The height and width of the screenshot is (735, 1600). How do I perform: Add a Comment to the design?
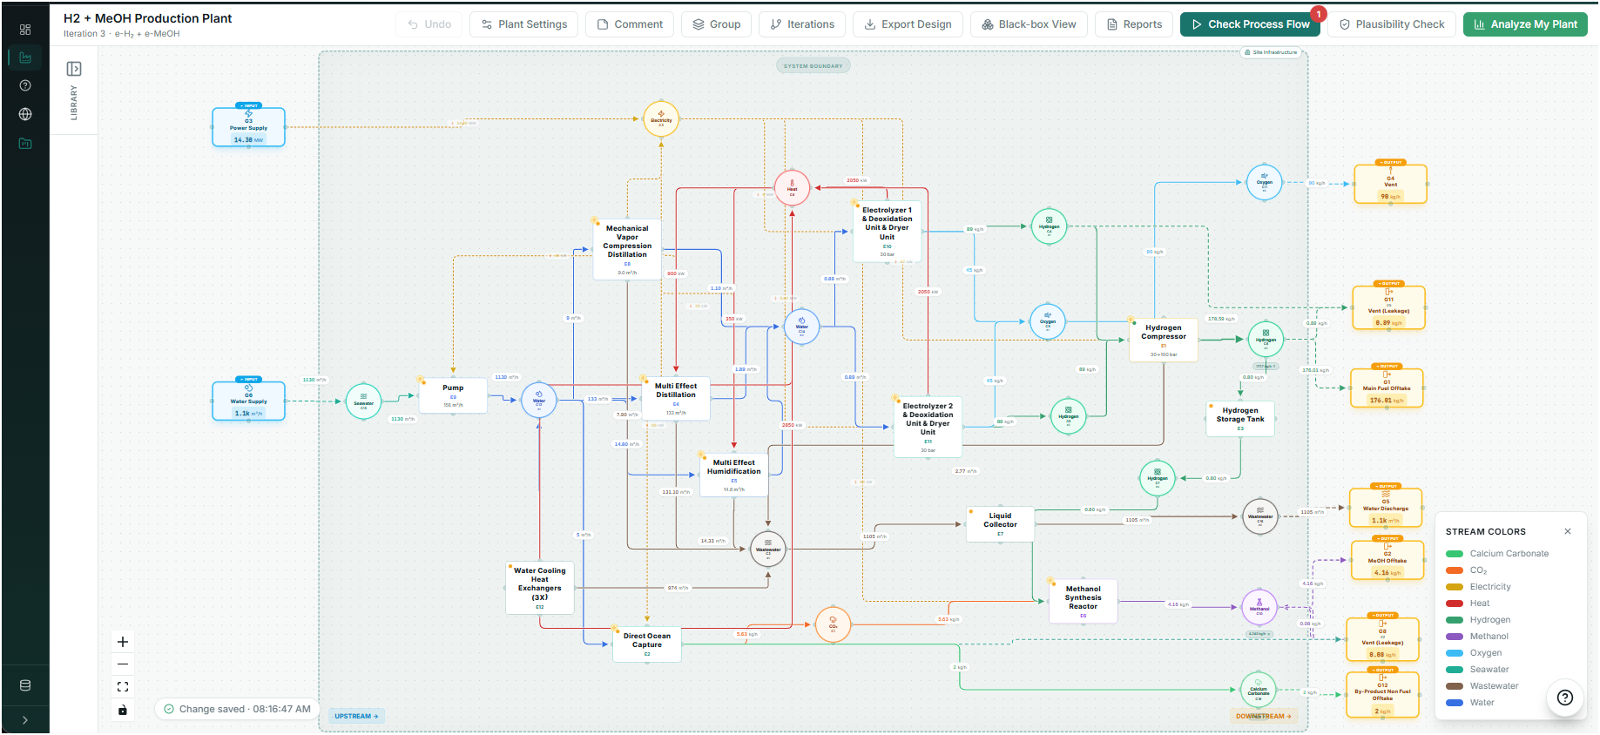630,24
